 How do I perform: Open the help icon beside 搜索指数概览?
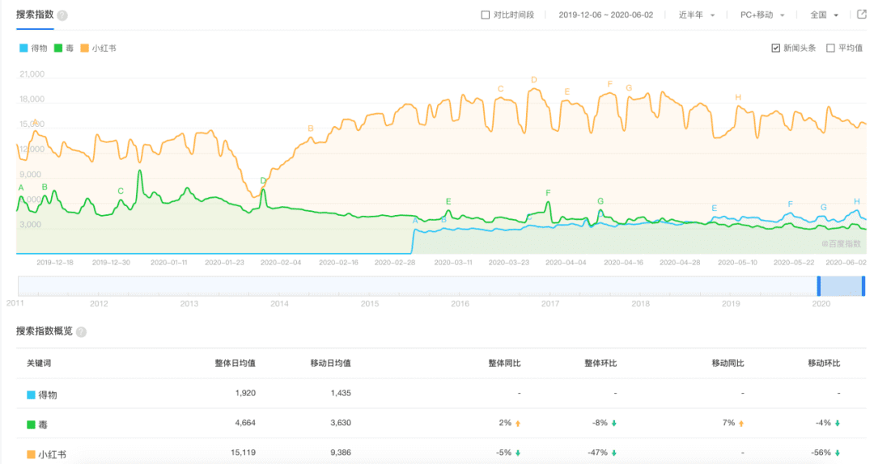[82, 332]
